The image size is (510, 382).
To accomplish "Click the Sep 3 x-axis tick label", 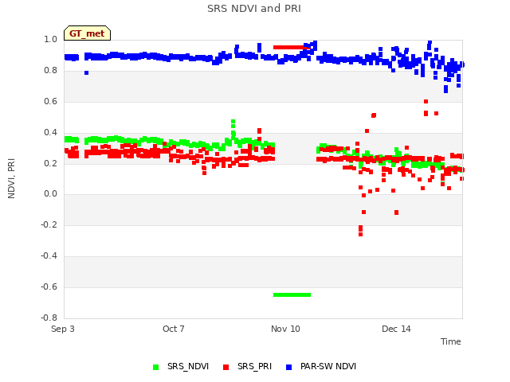I will [63, 329].
